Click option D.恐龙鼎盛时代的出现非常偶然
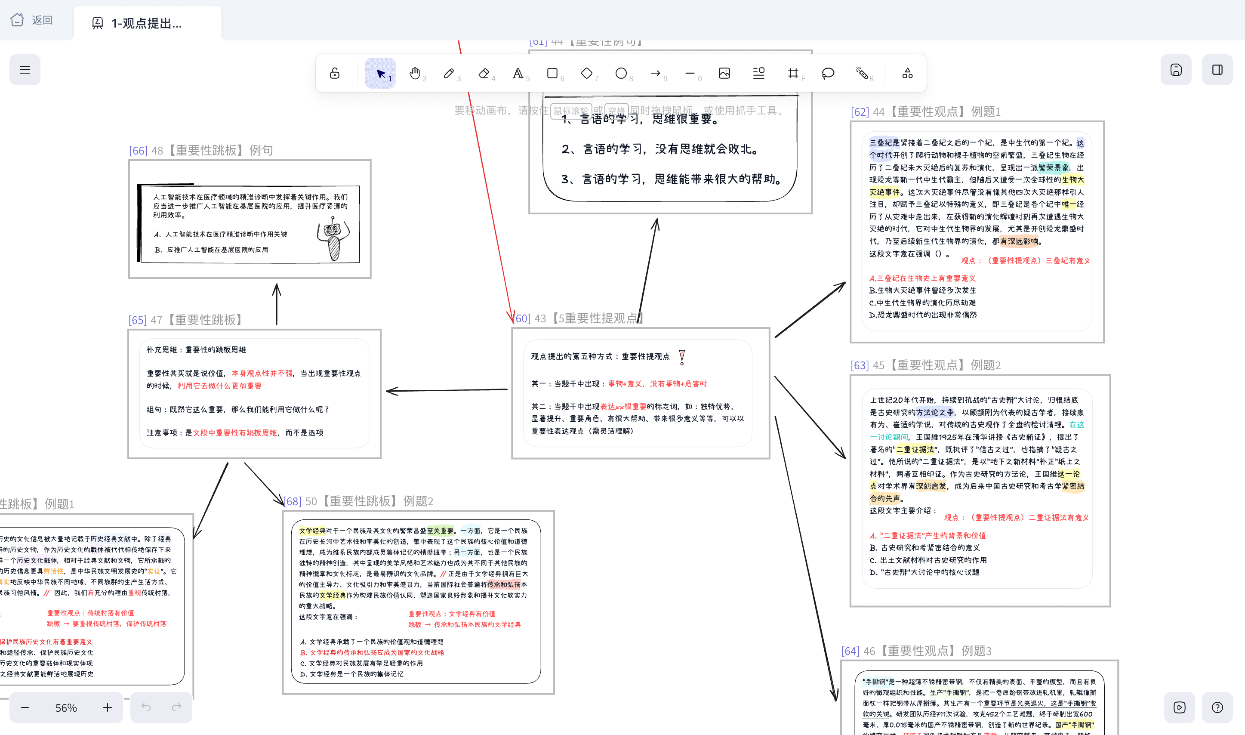Viewport: 1245px width, 735px height. pos(923,315)
